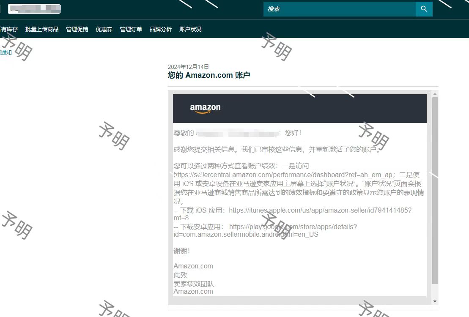
Task: Select the date text 2024年12月14日
Action: [188, 67]
